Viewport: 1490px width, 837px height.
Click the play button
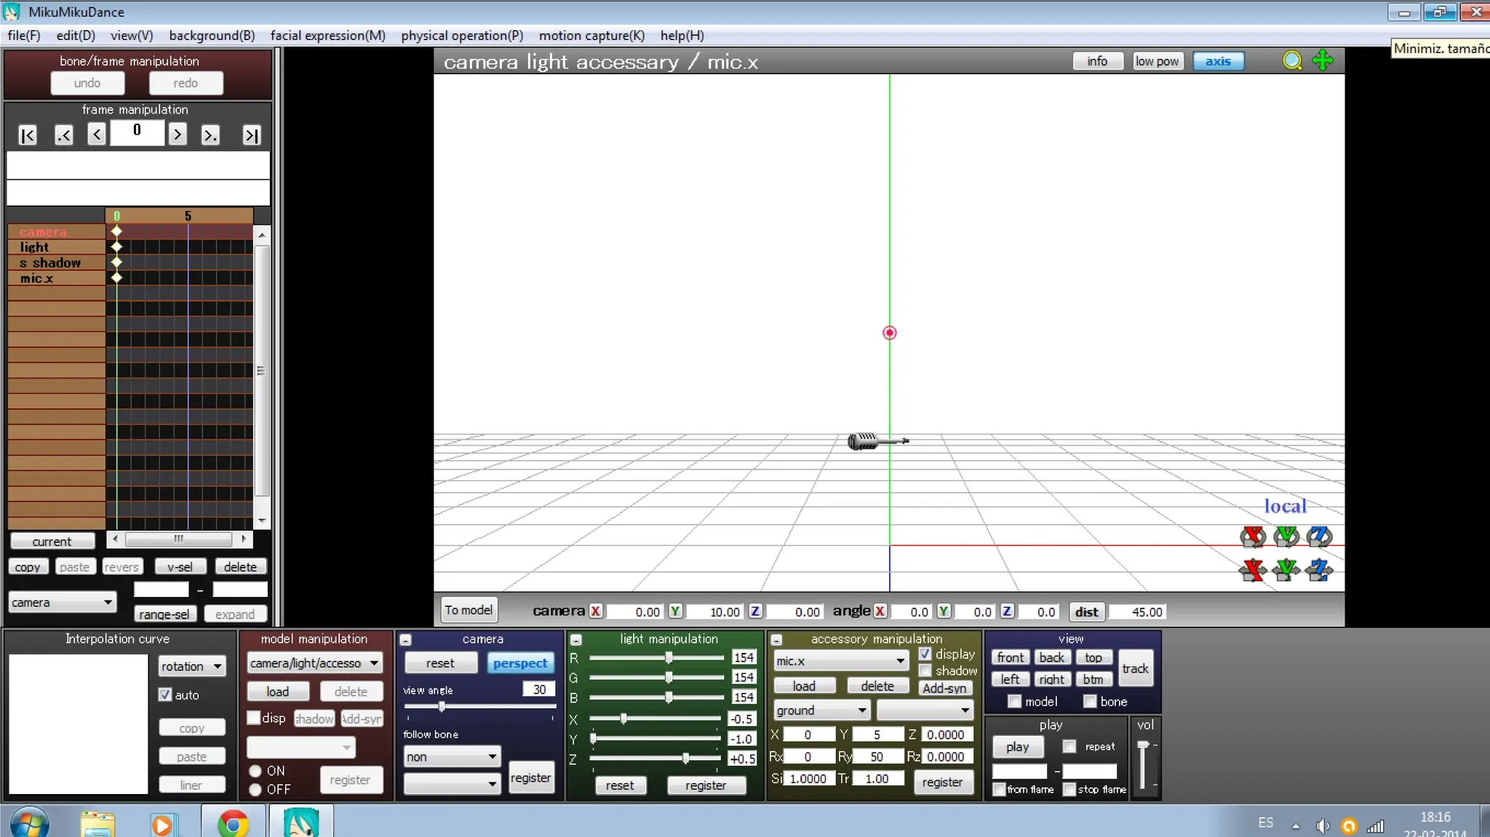1017,747
